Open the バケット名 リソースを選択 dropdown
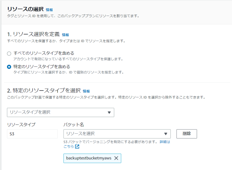Image resolution: width=232 pixels, height=170 pixels. (117, 134)
